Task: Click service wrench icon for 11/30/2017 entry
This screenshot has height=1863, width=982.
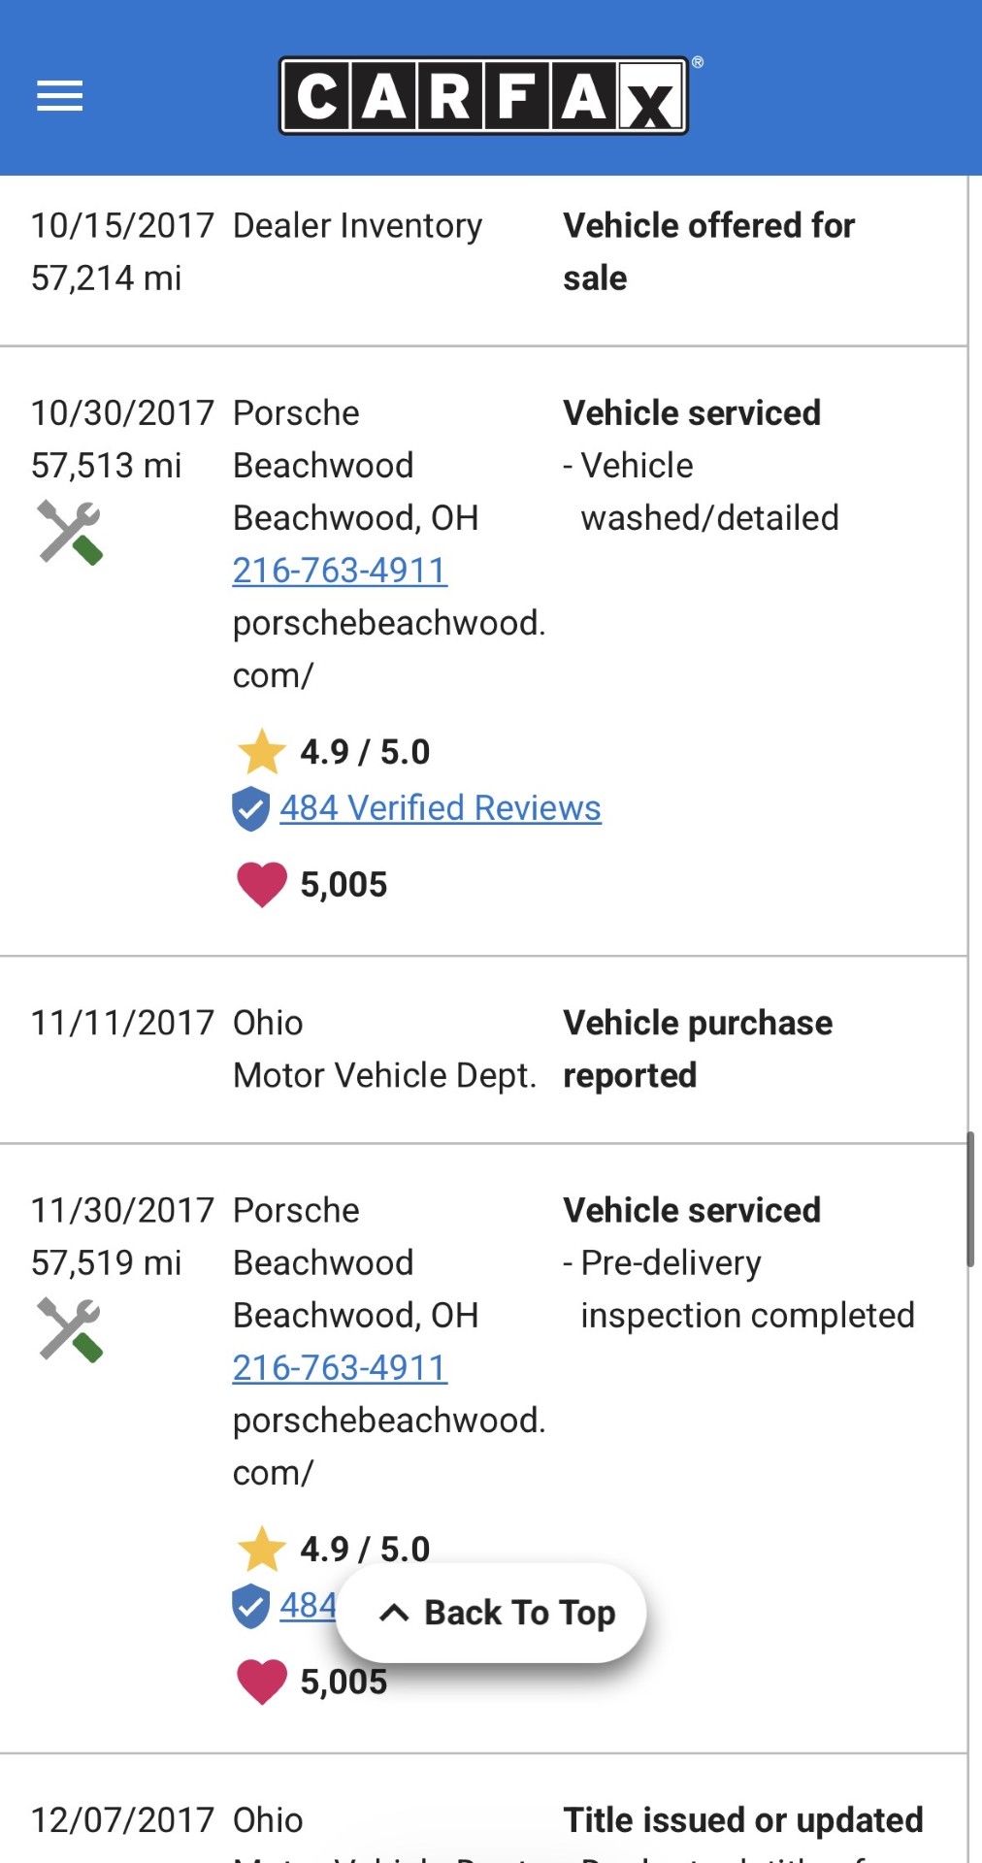Action: (x=70, y=1329)
